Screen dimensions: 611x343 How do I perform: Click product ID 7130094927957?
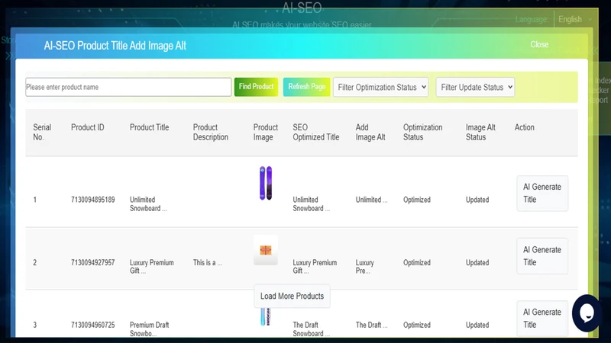(92, 262)
